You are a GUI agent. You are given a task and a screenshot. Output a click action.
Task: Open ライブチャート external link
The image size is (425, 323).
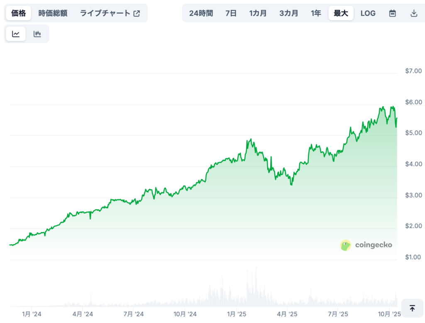(110, 13)
